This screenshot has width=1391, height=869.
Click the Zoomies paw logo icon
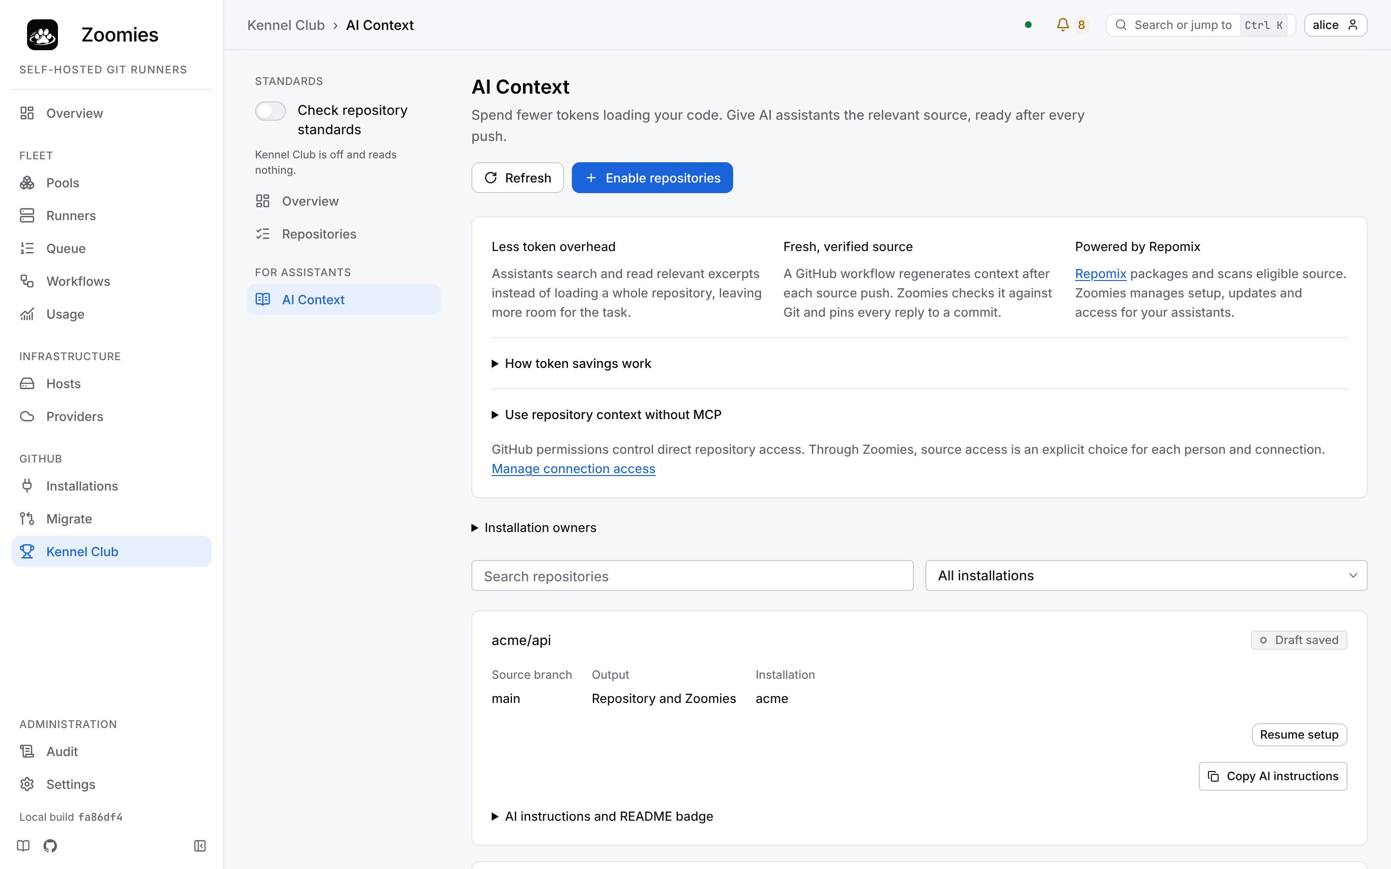pyautogui.click(x=43, y=34)
